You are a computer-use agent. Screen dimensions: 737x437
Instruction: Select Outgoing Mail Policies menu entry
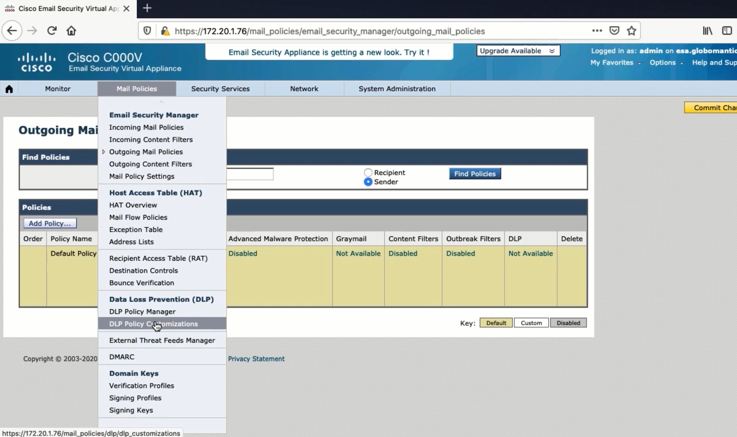(146, 152)
